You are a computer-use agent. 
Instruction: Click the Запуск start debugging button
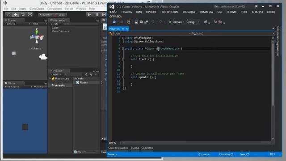[175, 22]
